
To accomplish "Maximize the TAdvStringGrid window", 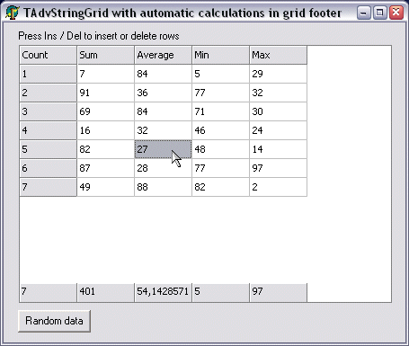I will [x=380, y=13].
